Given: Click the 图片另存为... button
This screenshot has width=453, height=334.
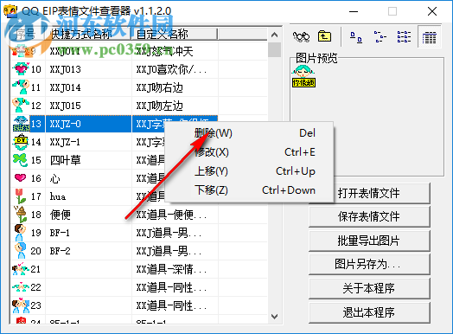Looking at the screenshot, I should (x=369, y=264).
